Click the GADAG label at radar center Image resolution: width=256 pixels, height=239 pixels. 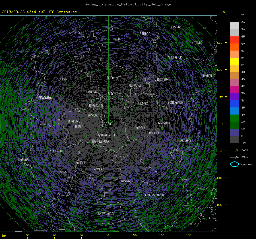tap(108, 124)
